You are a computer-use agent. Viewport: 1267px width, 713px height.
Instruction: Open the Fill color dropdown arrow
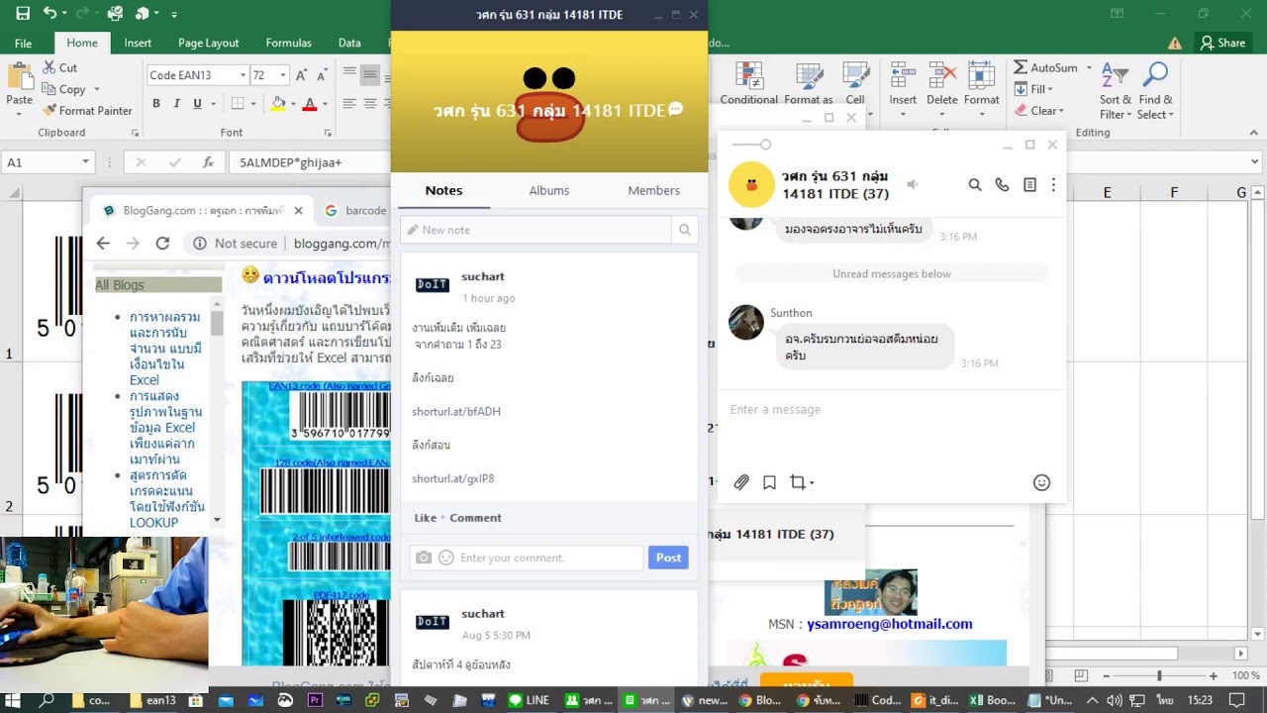click(294, 103)
